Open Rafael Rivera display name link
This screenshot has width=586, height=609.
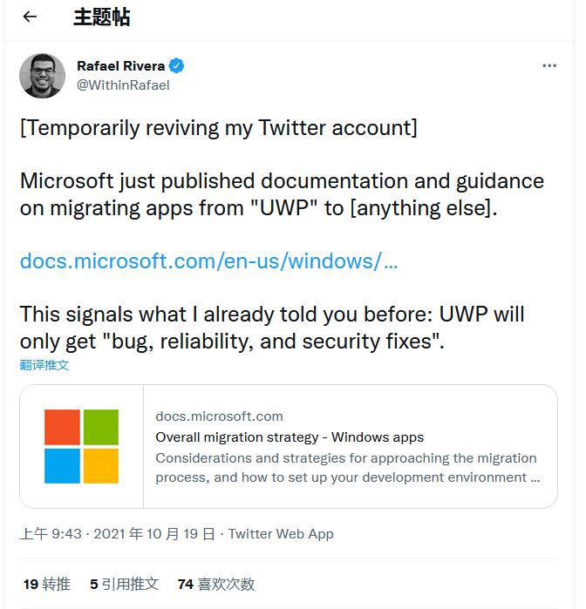[x=120, y=66]
